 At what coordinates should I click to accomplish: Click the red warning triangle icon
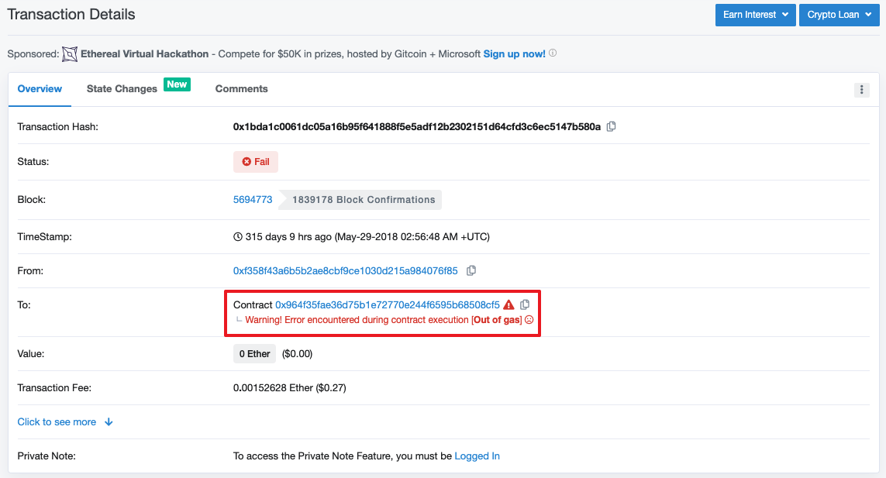tap(509, 304)
